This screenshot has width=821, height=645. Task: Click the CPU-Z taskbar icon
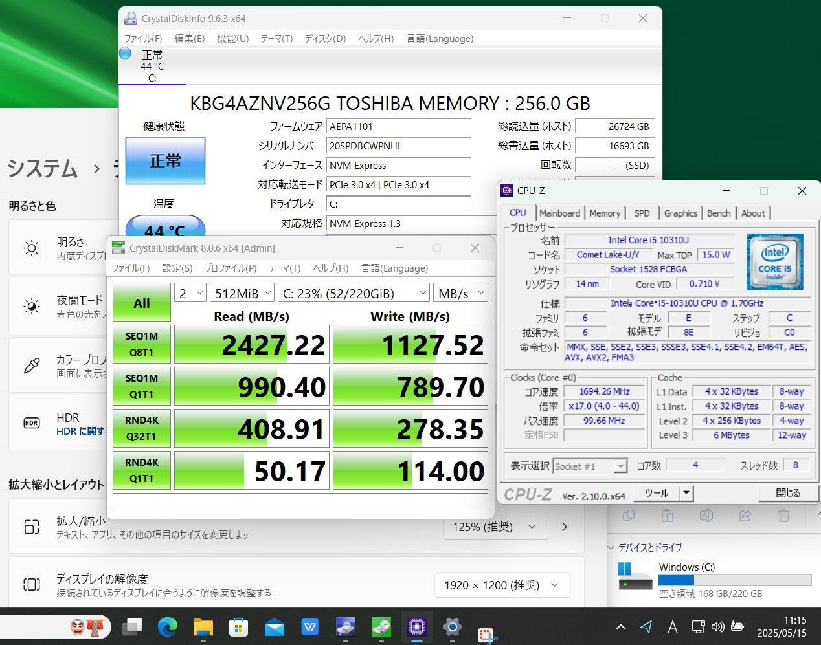[x=416, y=626]
